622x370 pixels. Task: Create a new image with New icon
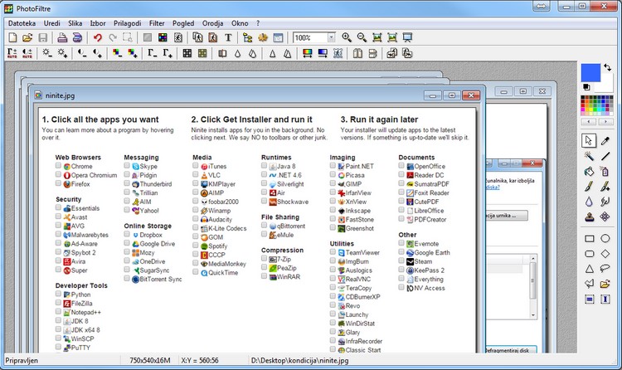coord(12,37)
